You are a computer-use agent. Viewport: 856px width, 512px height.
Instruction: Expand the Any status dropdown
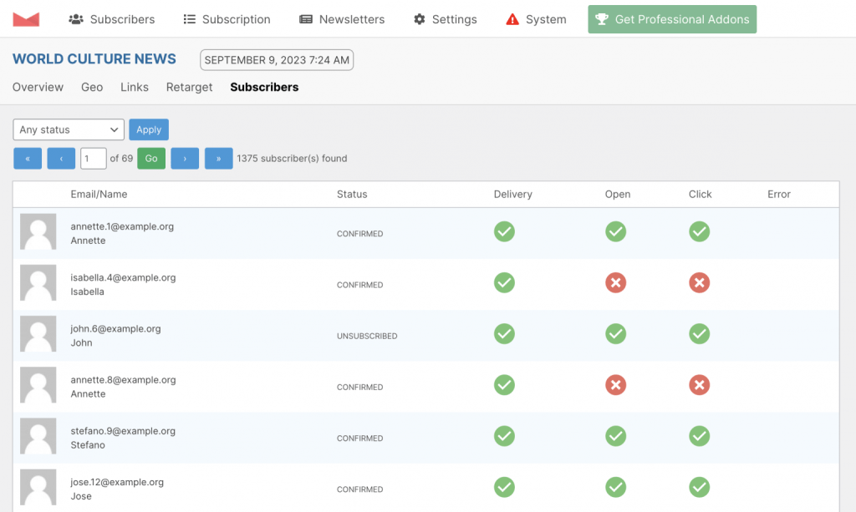pyautogui.click(x=69, y=129)
